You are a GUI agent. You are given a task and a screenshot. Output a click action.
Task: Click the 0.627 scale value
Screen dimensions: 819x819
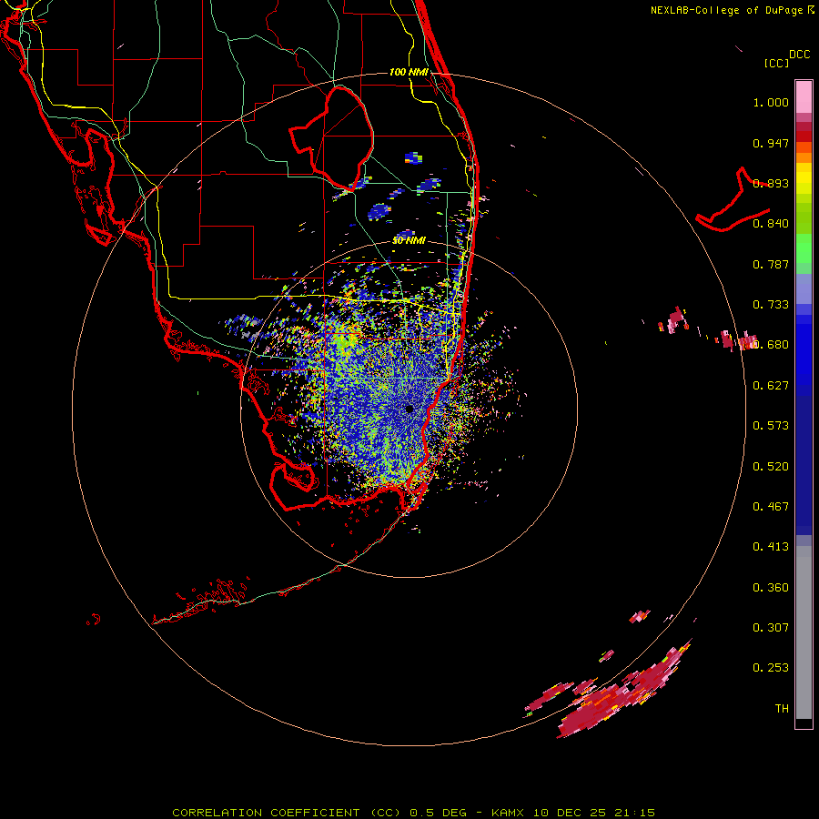pyautogui.click(x=771, y=386)
